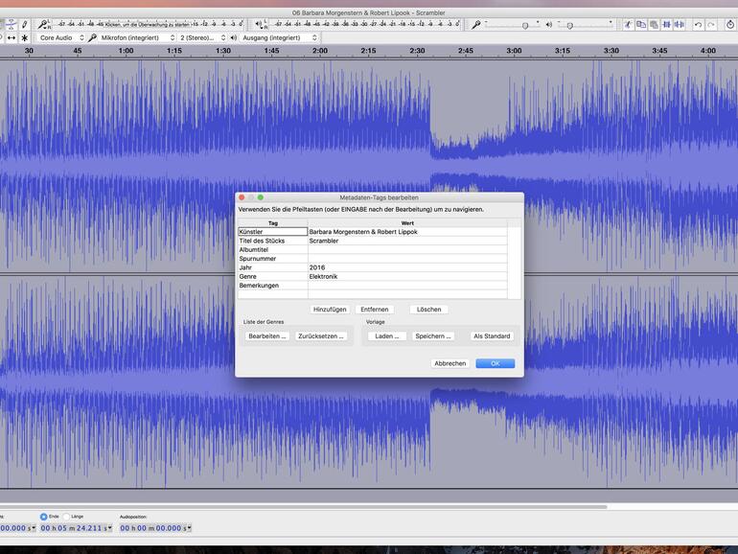Select the Draw pencil tool
This screenshot has height=554, width=738.
tap(25, 25)
